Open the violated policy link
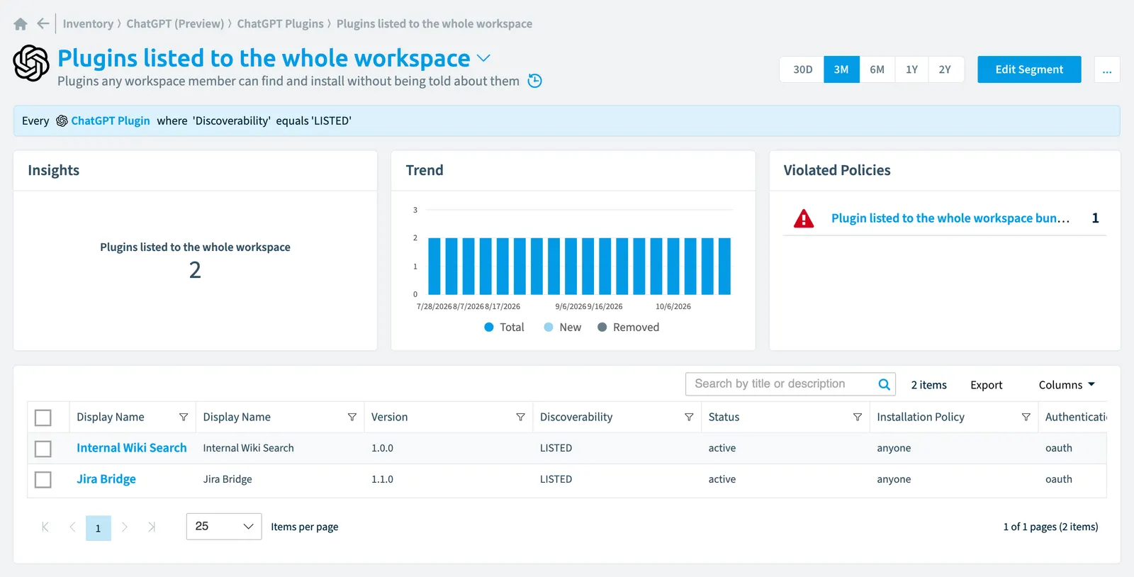 pyautogui.click(x=950, y=218)
